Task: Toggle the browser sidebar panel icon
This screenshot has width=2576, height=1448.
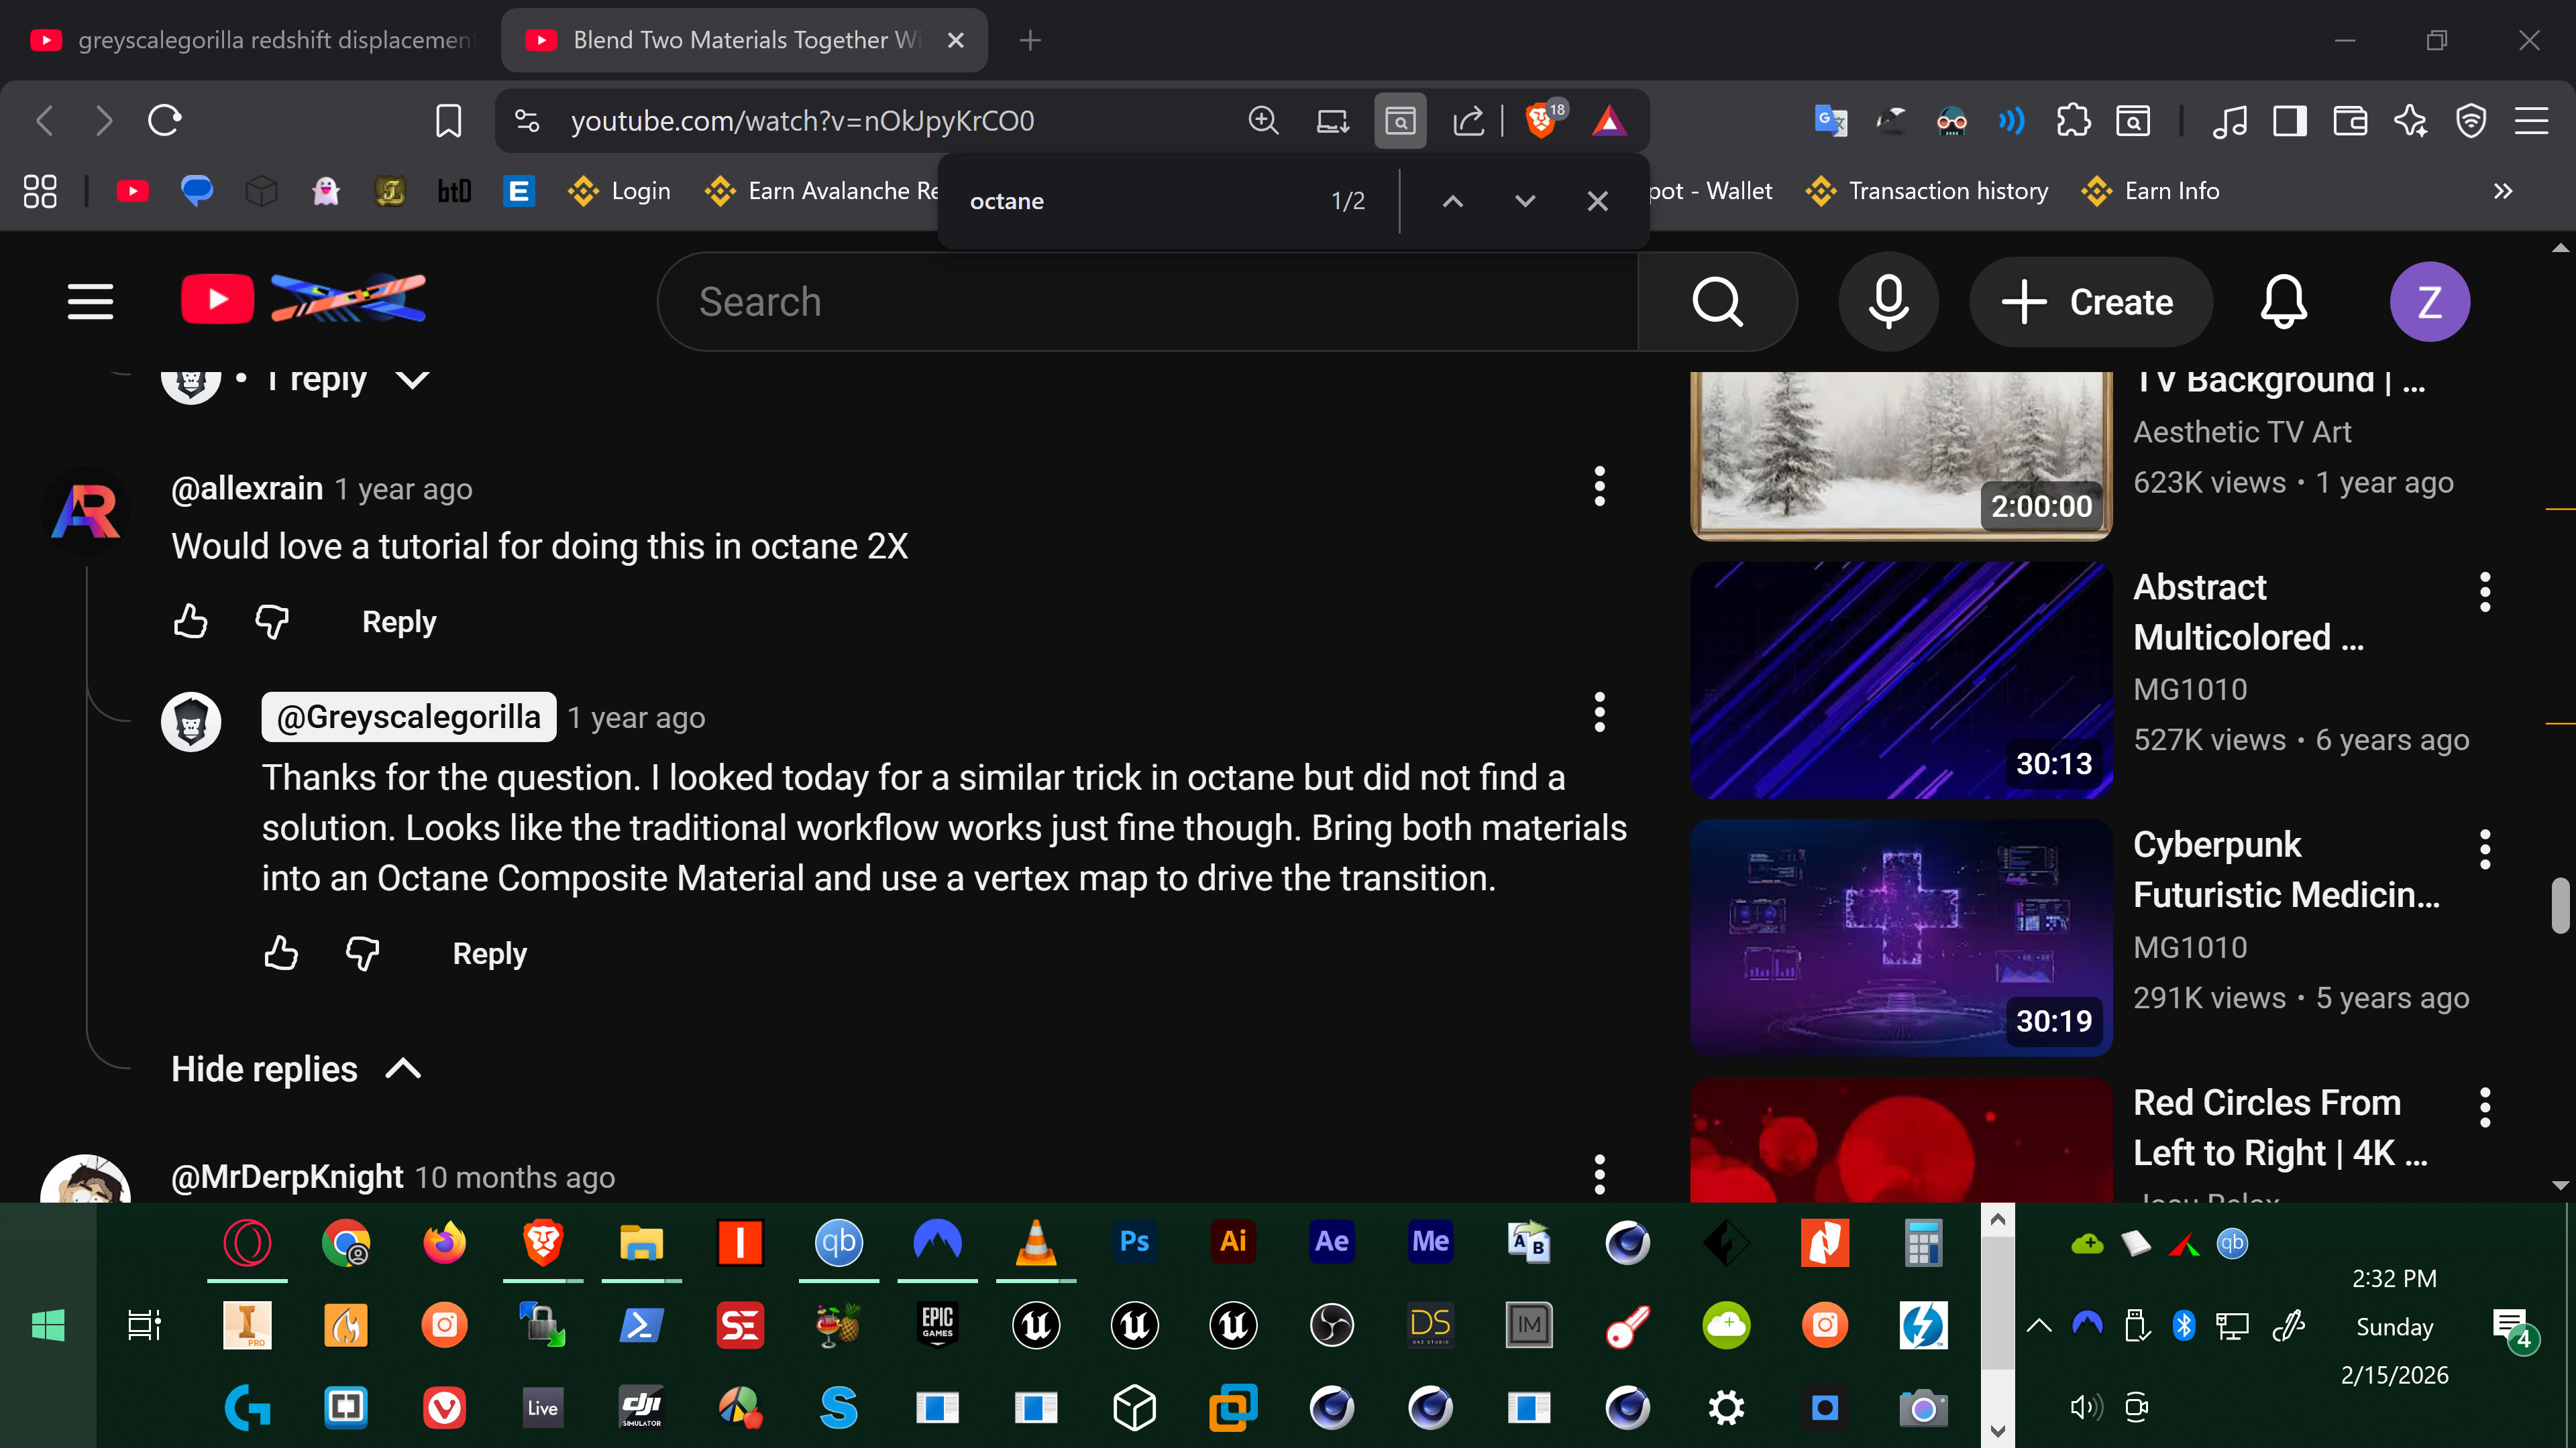Action: pyautogui.click(x=2289, y=121)
